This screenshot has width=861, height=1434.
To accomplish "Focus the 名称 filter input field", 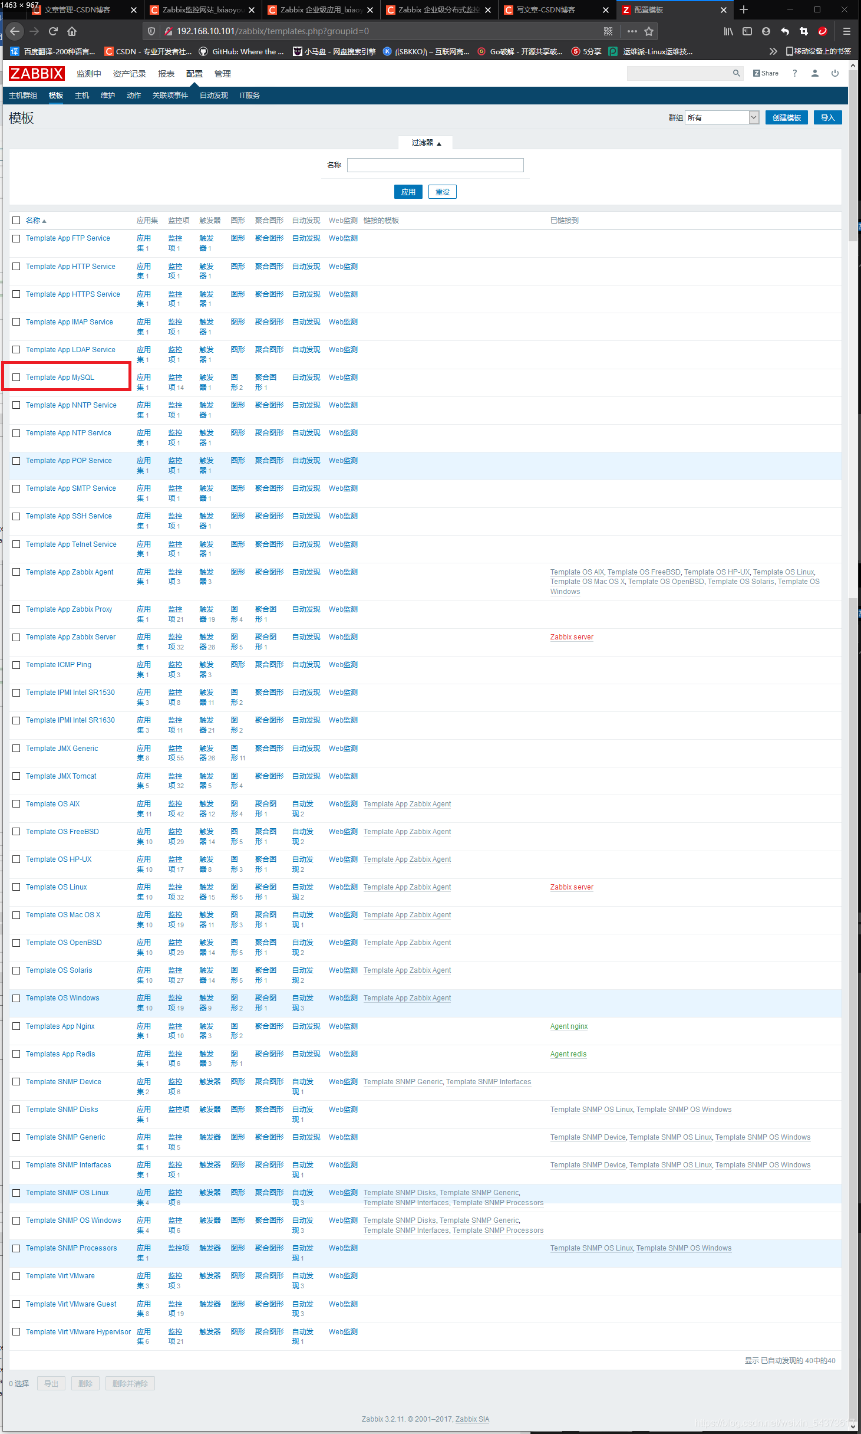I will point(436,165).
